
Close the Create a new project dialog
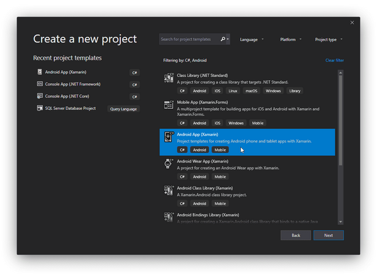point(352,23)
